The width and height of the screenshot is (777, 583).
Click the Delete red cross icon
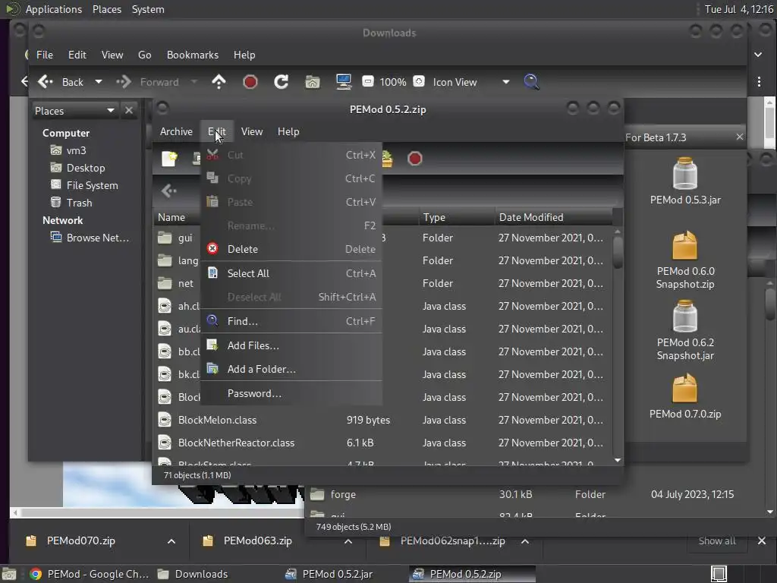tap(212, 248)
